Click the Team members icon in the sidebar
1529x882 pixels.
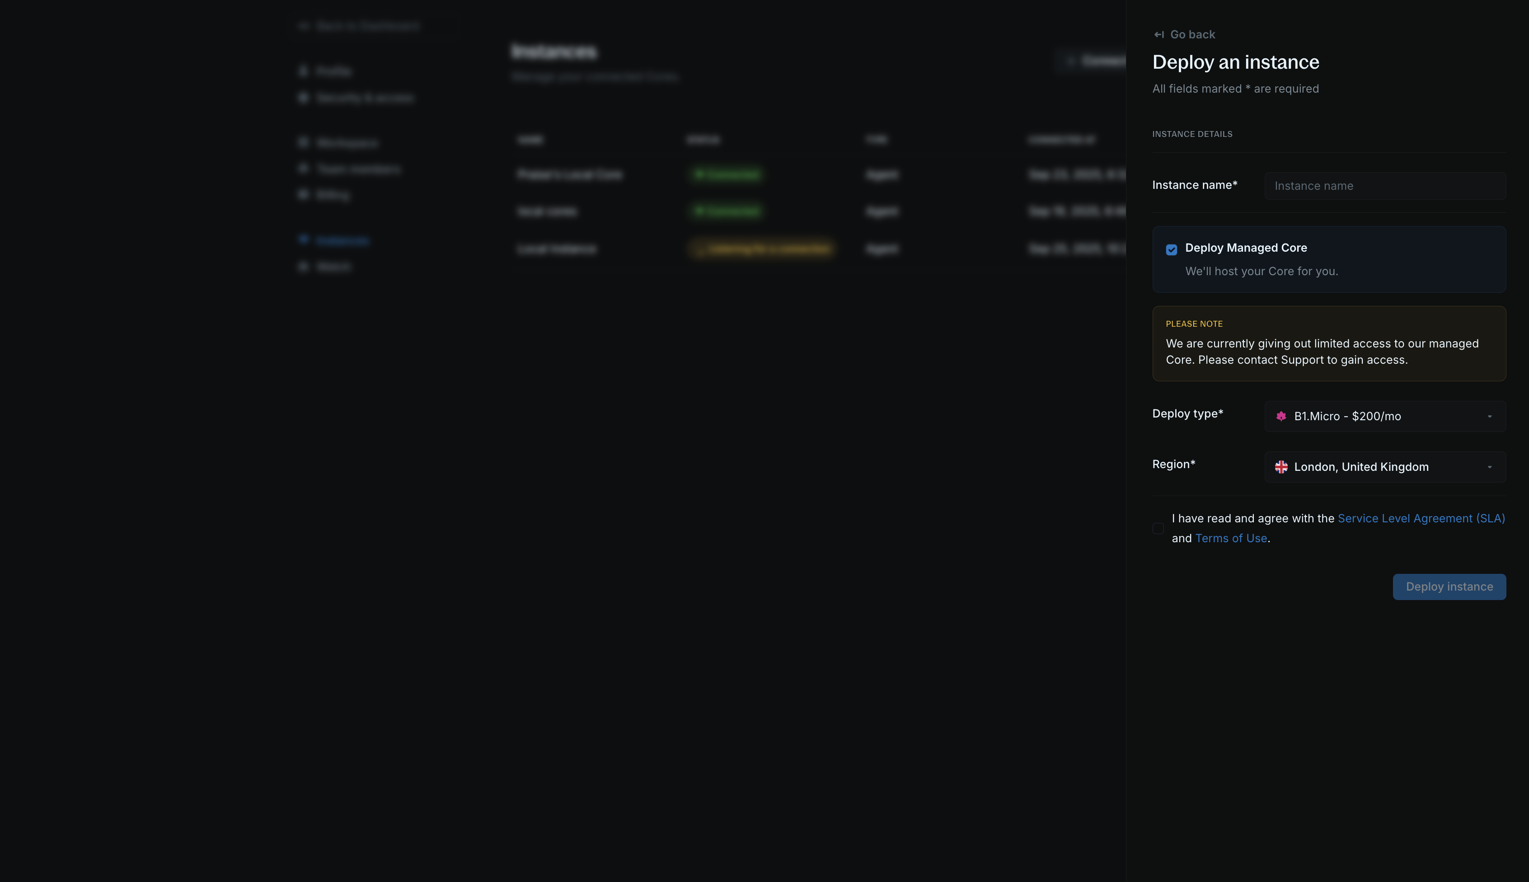304,169
